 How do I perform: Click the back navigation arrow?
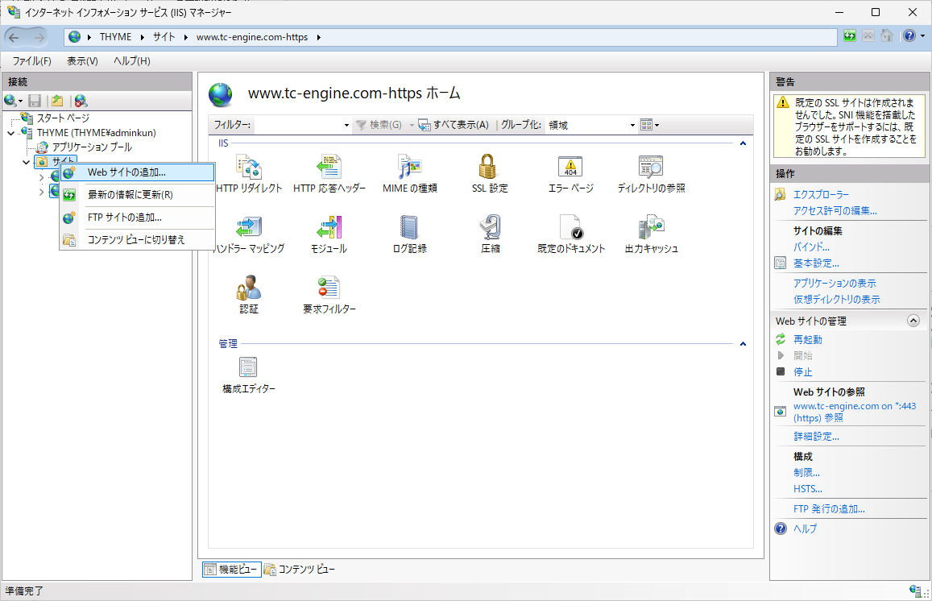pyautogui.click(x=14, y=37)
